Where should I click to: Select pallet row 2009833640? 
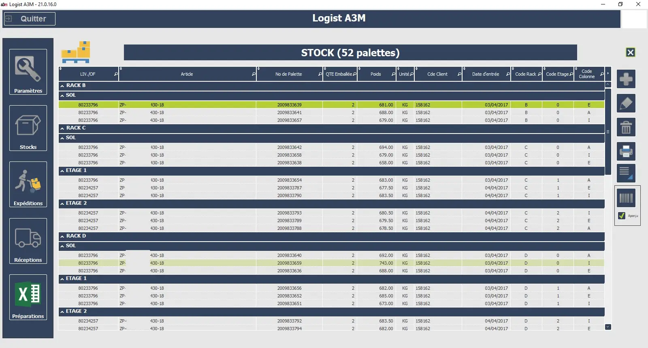[x=331, y=255]
